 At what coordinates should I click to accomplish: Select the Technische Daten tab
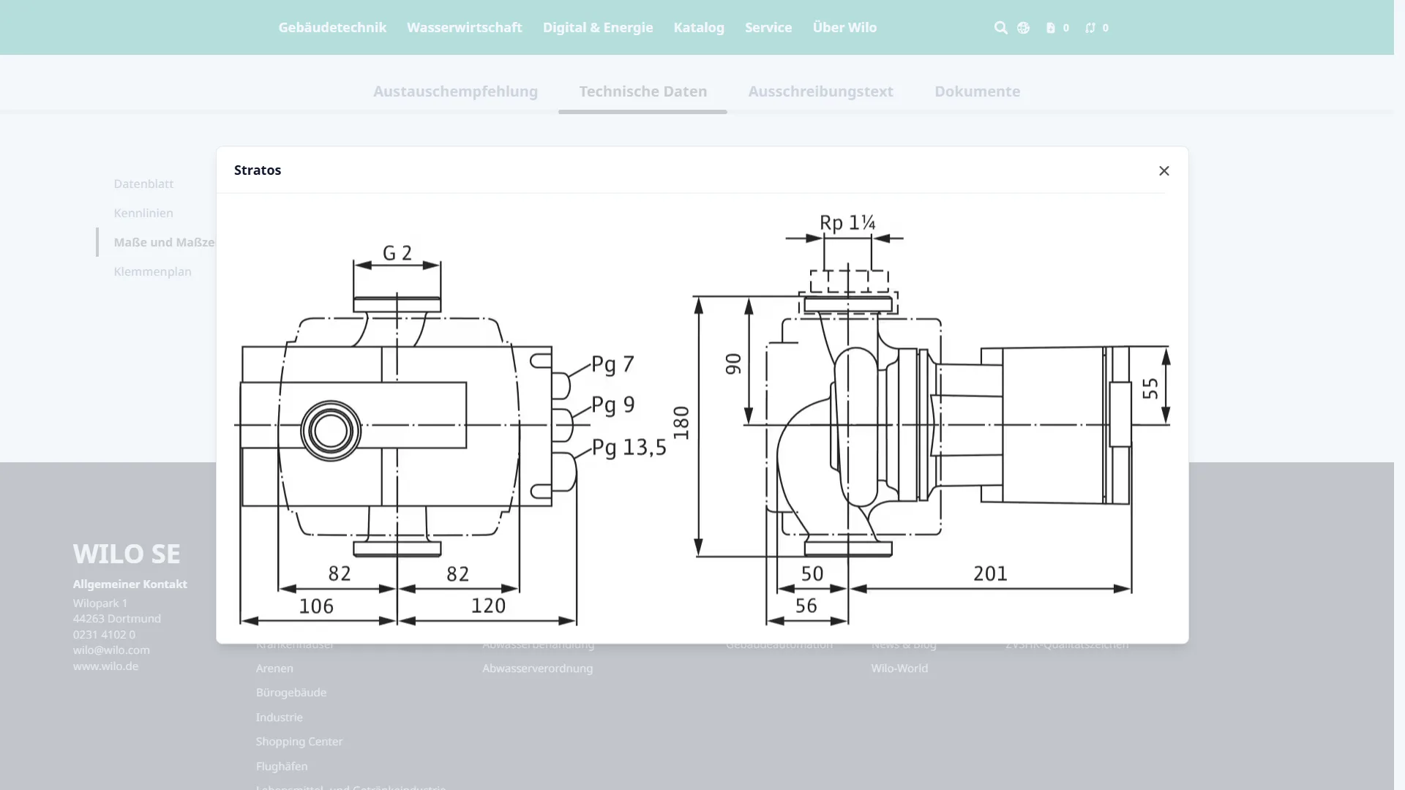click(643, 91)
